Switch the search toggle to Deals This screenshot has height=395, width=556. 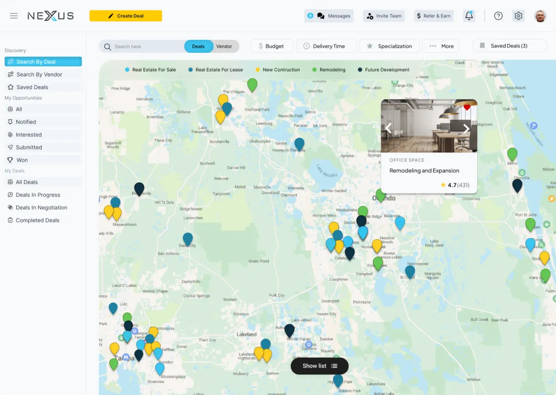[198, 46]
